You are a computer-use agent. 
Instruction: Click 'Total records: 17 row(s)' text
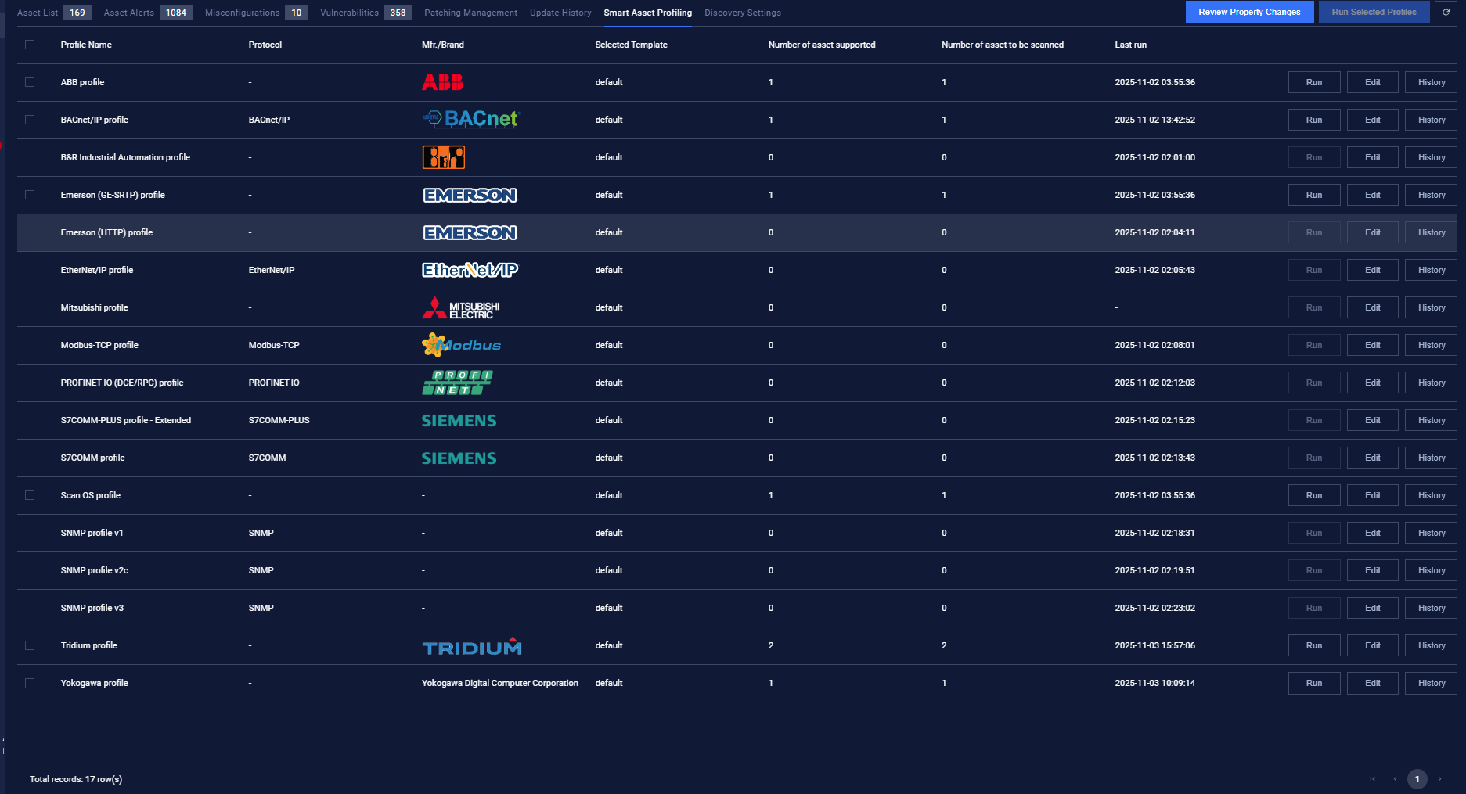76,779
